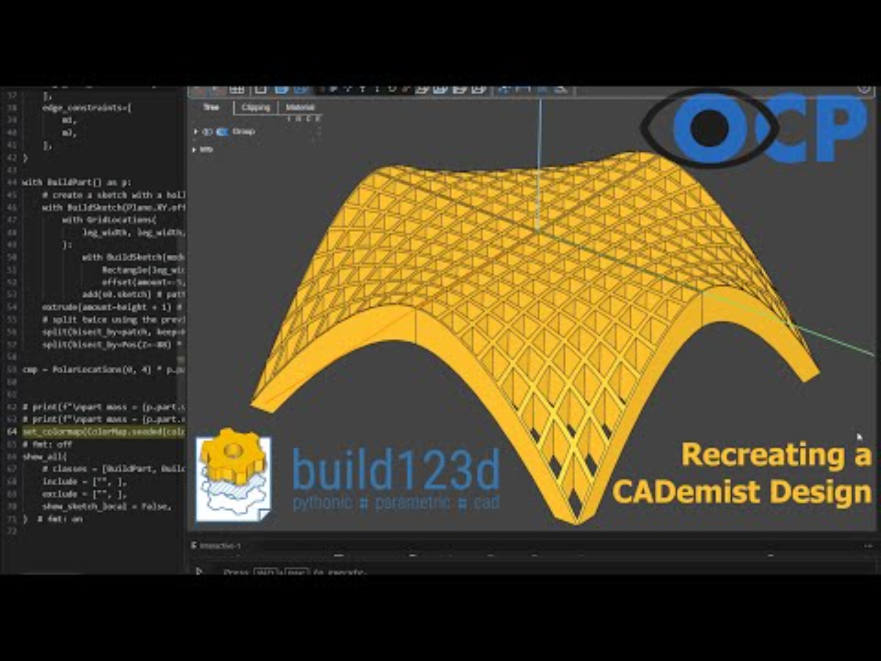This screenshot has height=661, width=881.
Task: Expand the Group tree node arrow
Action: (x=196, y=132)
